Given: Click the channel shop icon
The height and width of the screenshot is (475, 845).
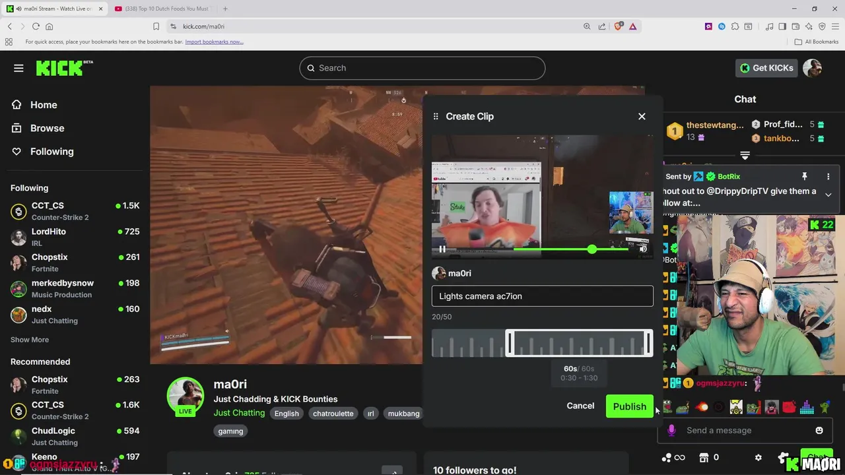Looking at the screenshot, I should [704, 457].
